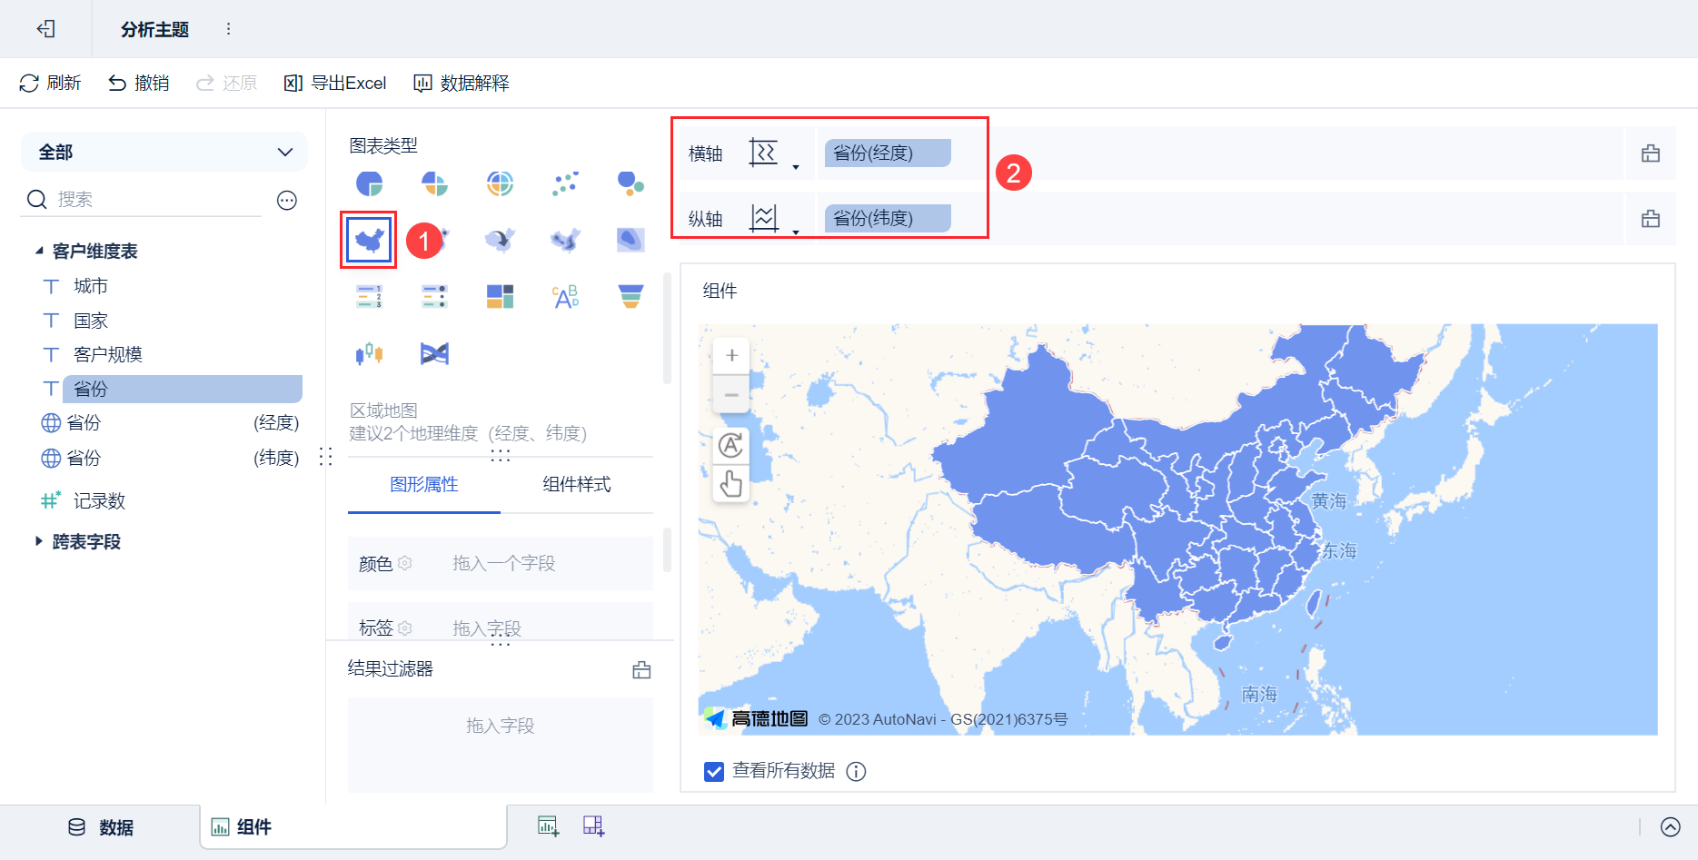
Task: Open the result filter toolbox icon
Action: click(641, 670)
